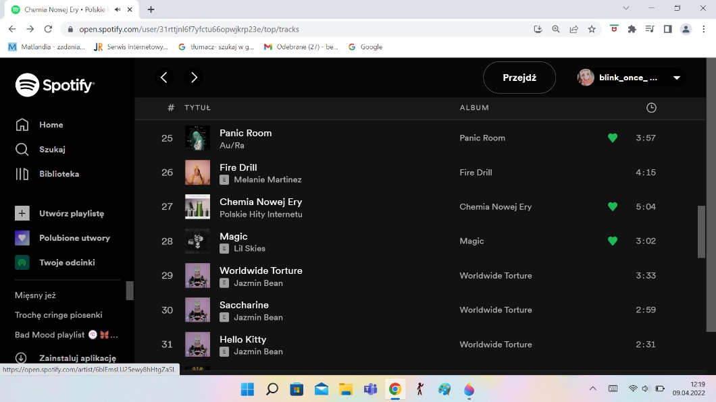Go back with the left arrow button
This screenshot has height=402, width=716.
coord(164,78)
